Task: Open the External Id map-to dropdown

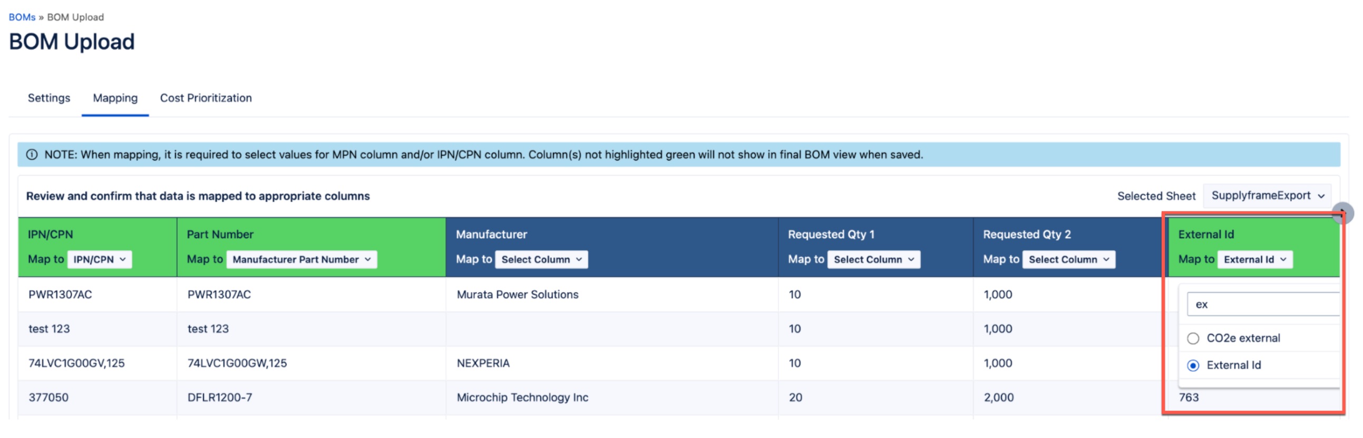Action: tap(1254, 260)
